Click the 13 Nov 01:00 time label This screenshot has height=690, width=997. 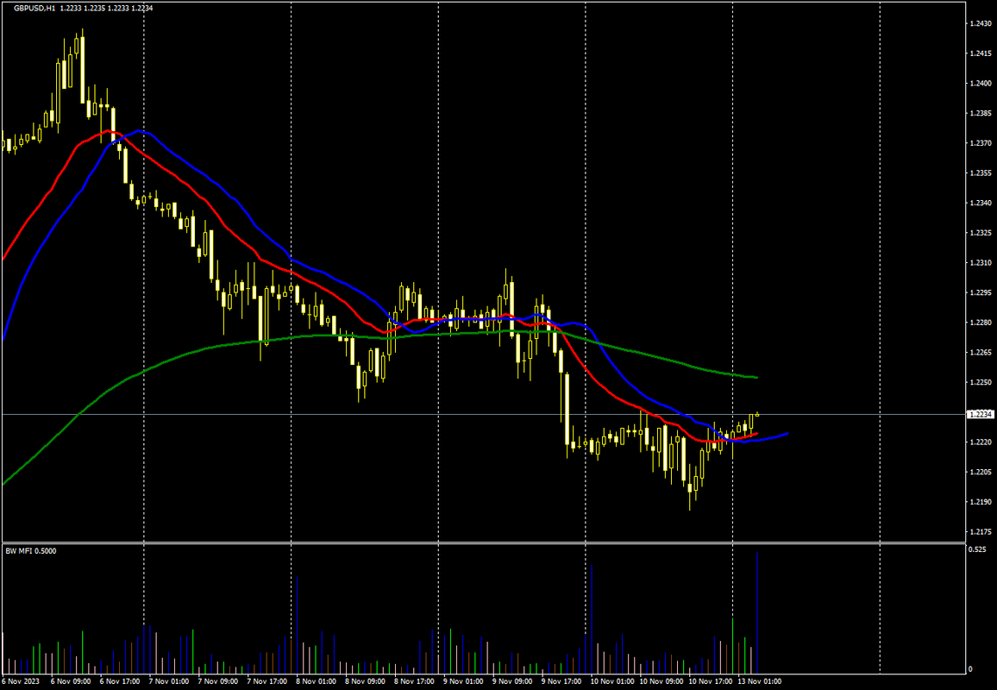pos(758,681)
